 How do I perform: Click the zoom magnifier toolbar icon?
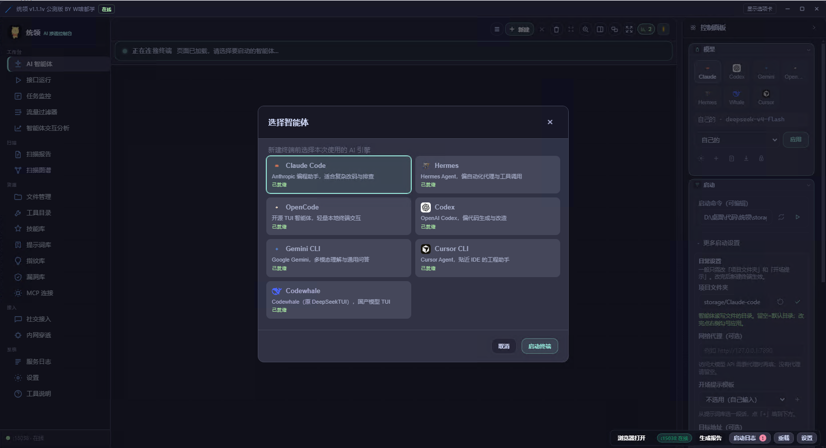tap(585, 30)
